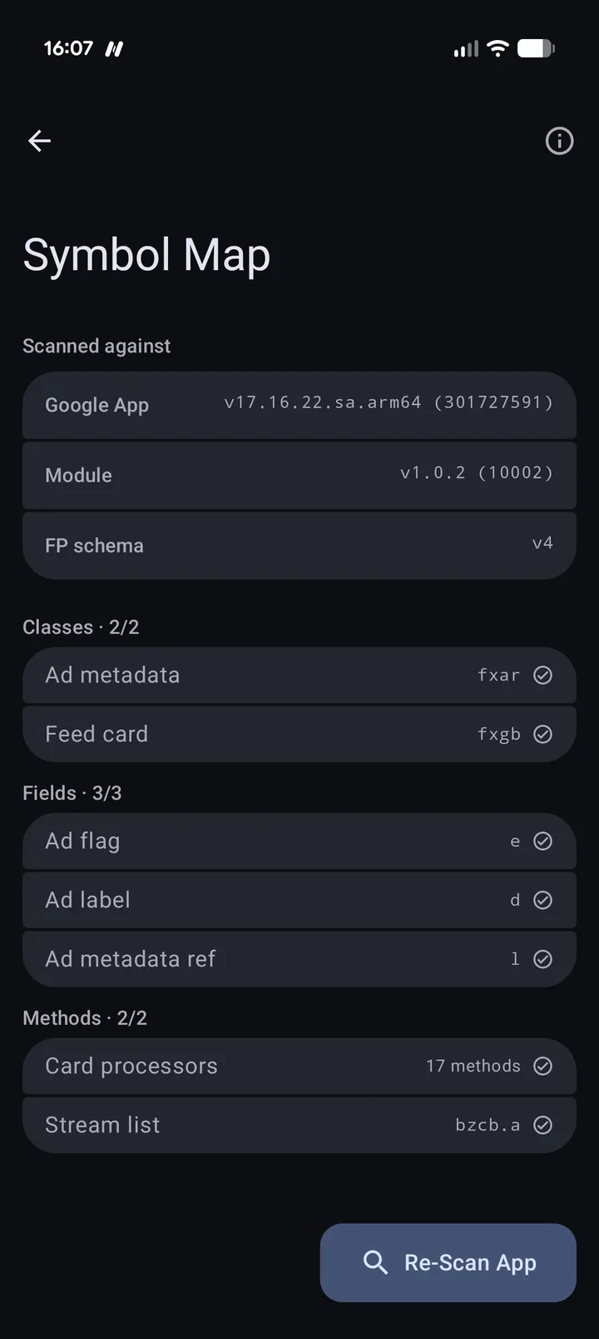Screen dimensions: 599x1339
Task: Open the Card processors 17 methods entry
Action: tap(299, 1066)
